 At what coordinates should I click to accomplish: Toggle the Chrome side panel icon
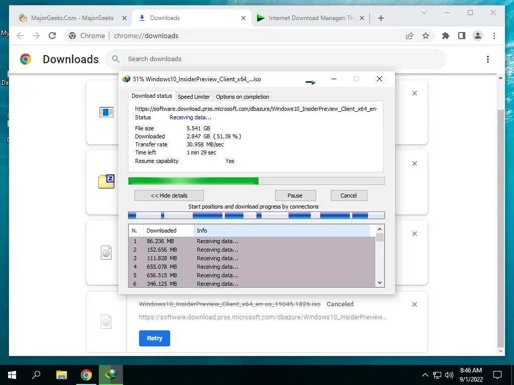(462, 36)
